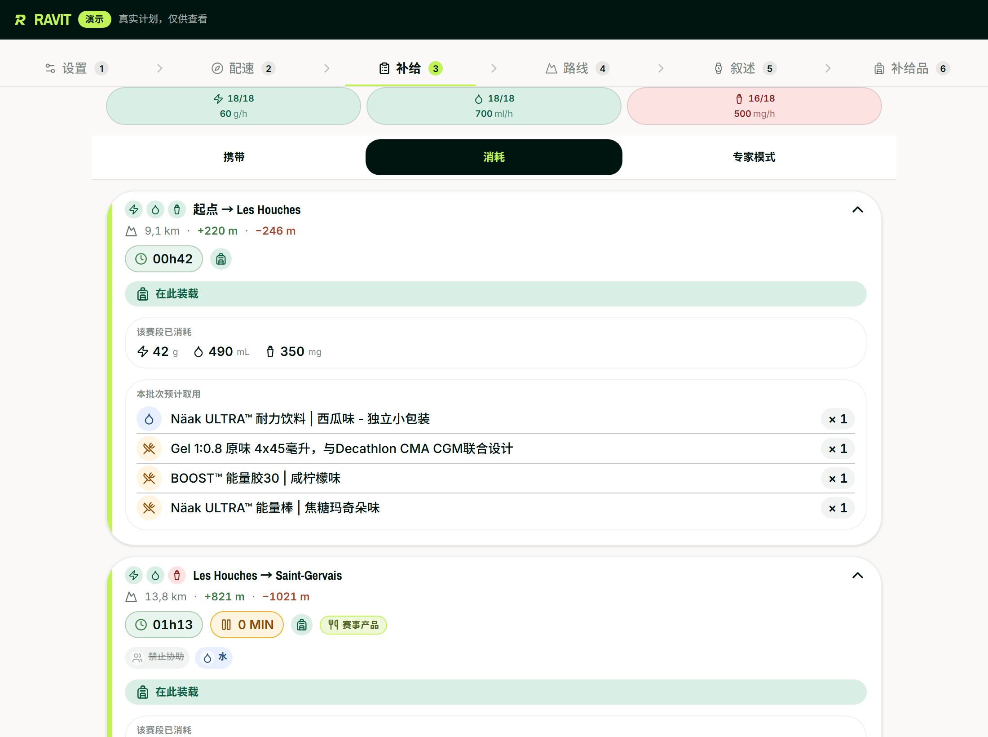Click 在此装载 bar under Les Houches → Saint-Gervais

coord(496,692)
